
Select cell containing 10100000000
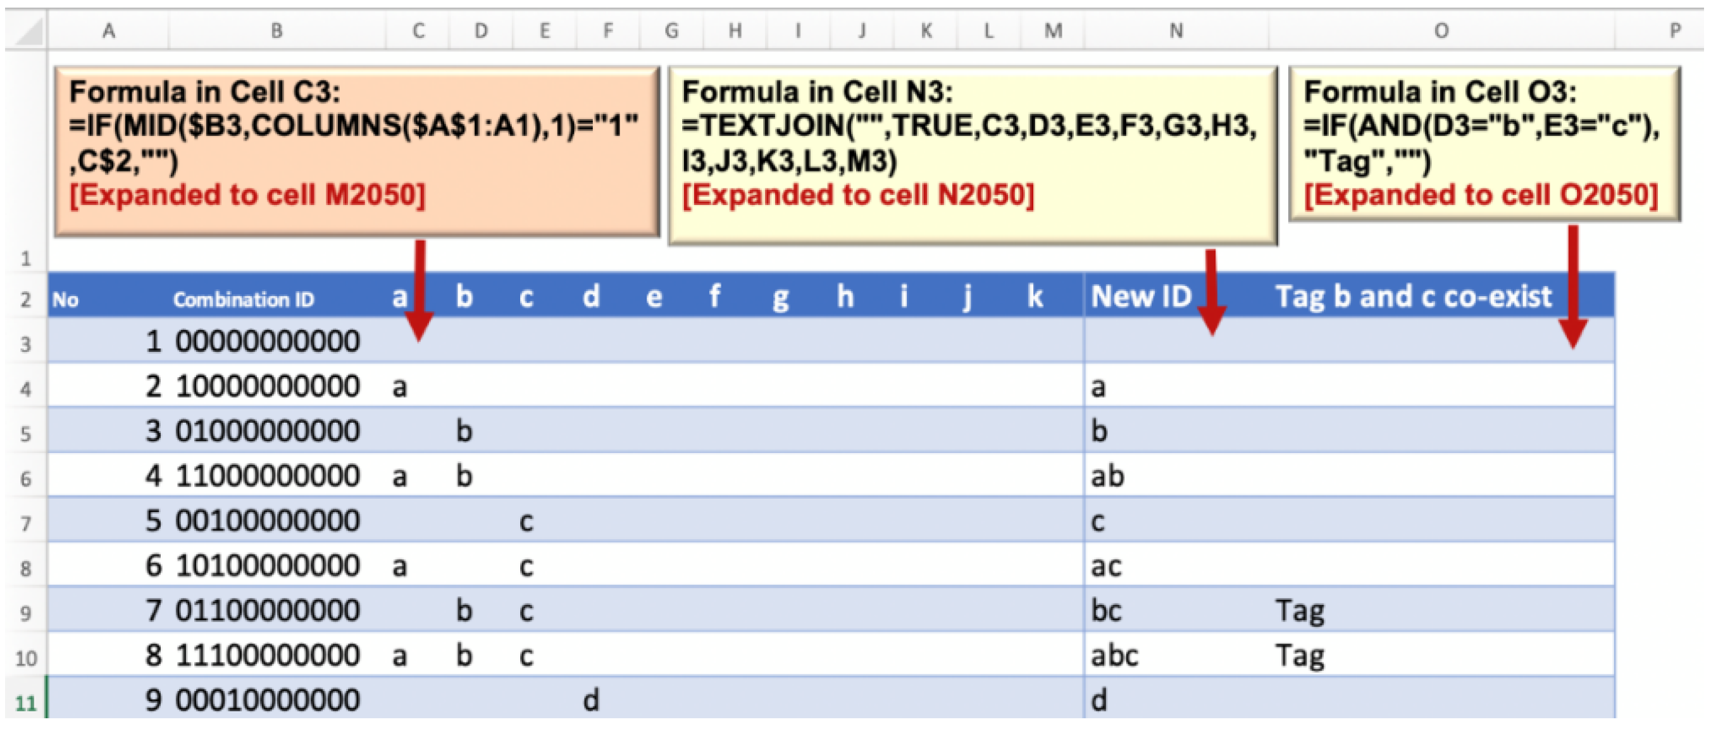pyautogui.click(x=267, y=566)
